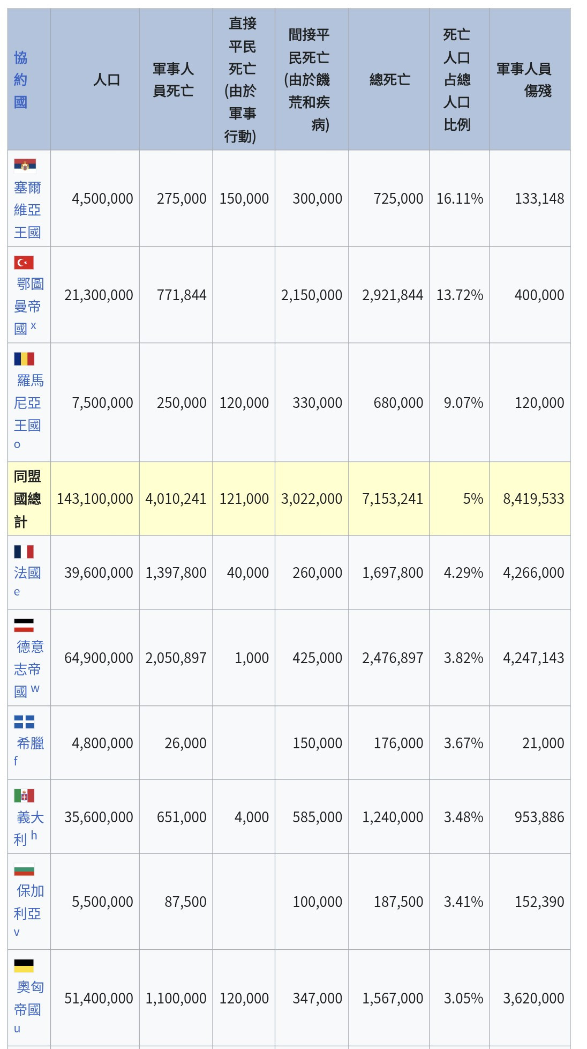Viewport: 587px width, 1049px height.
Task: Click the Ottoman Empire flag icon
Action: click(x=24, y=263)
